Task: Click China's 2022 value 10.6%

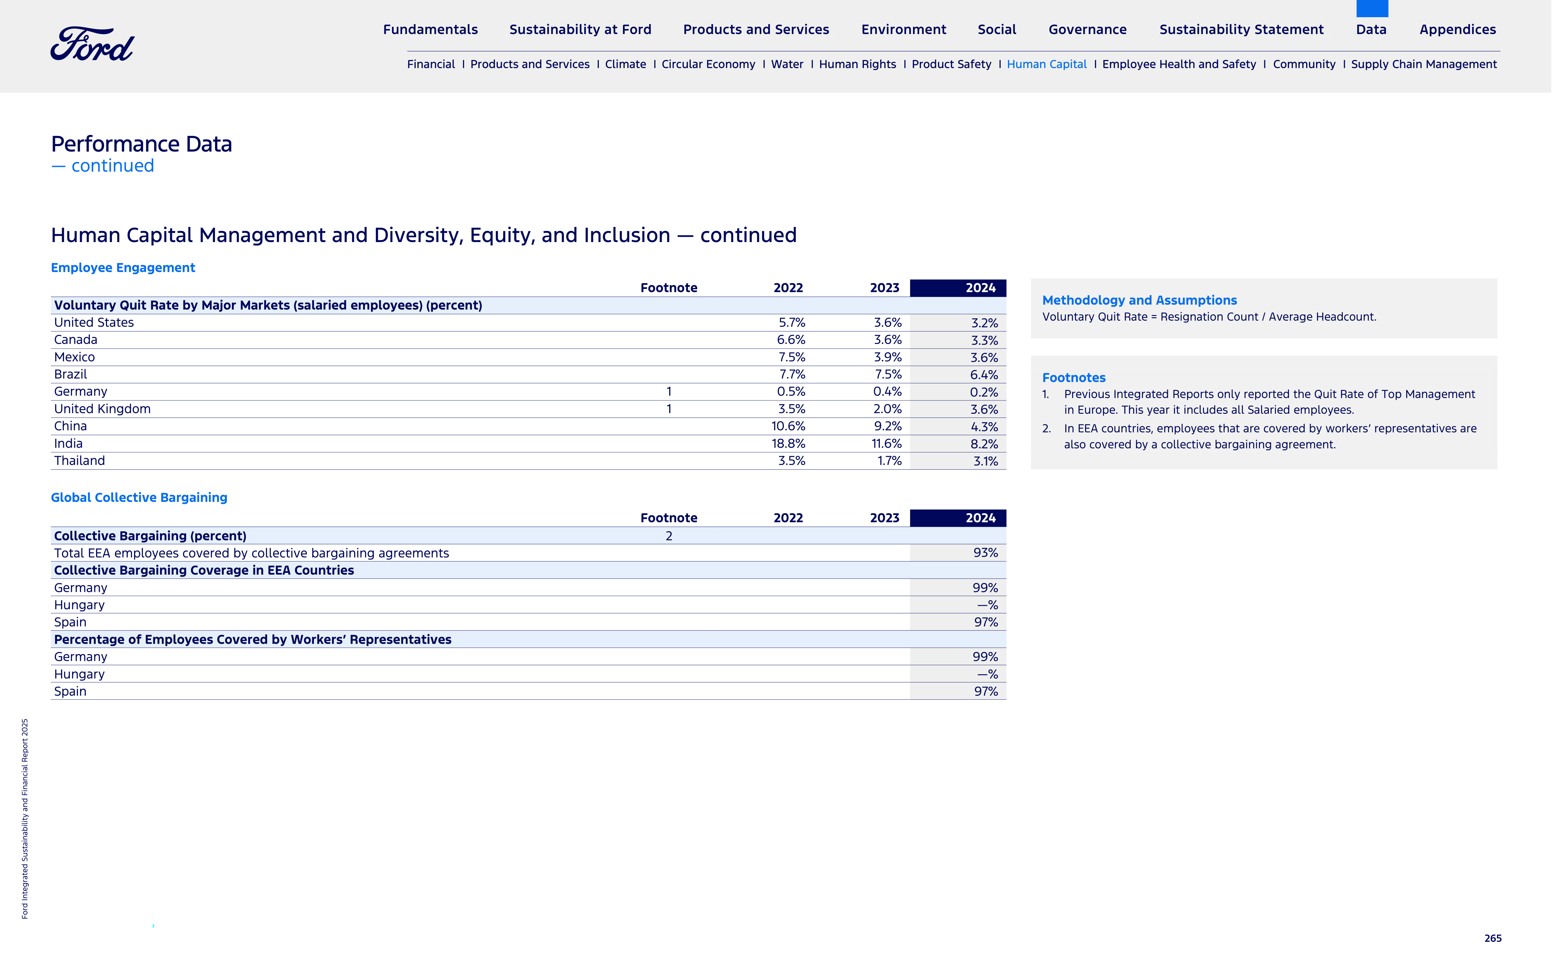Action: [788, 426]
